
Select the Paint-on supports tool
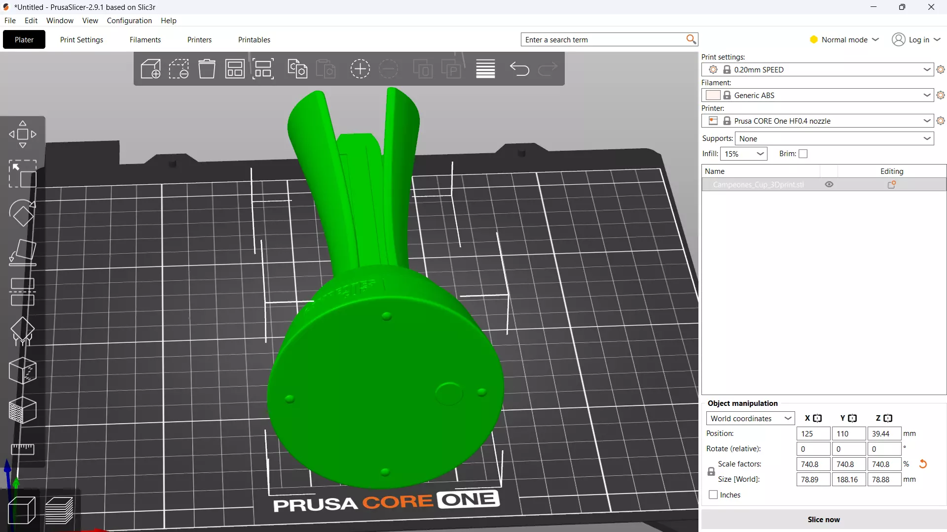tap(23, 331)
